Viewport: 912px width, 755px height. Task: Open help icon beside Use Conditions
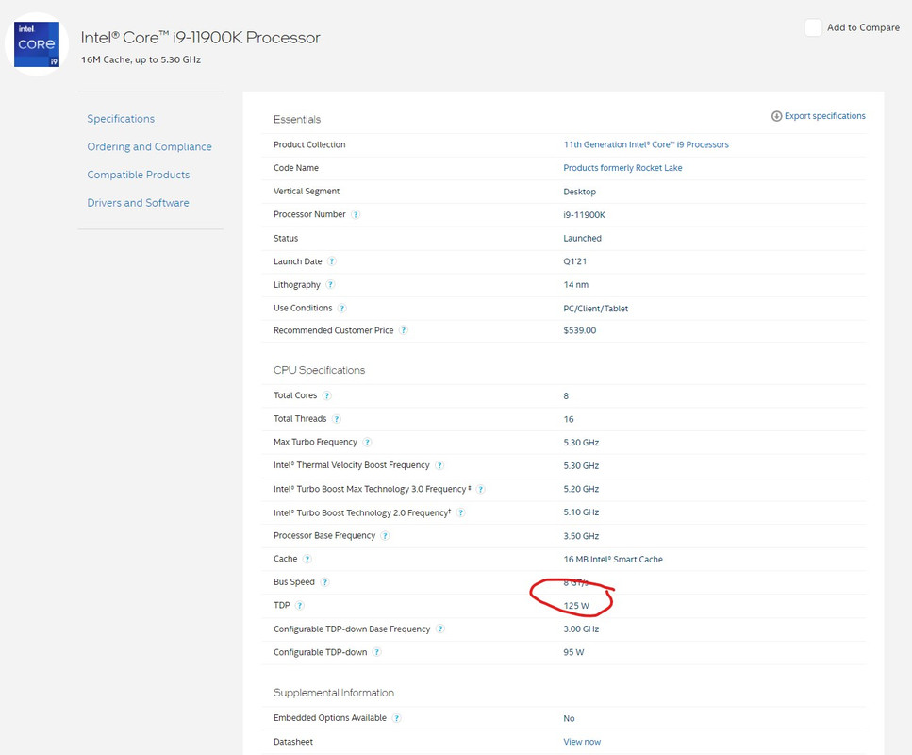coord(342,308)
